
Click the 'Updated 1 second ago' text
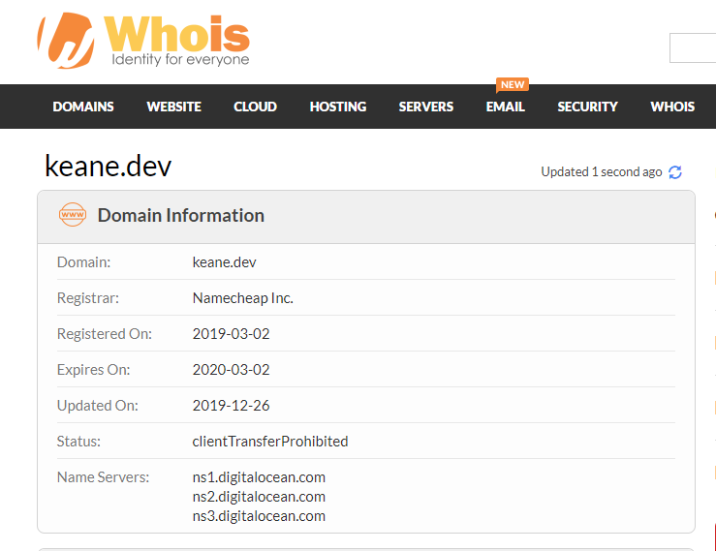pyautogui.click(x=602, y=172)
